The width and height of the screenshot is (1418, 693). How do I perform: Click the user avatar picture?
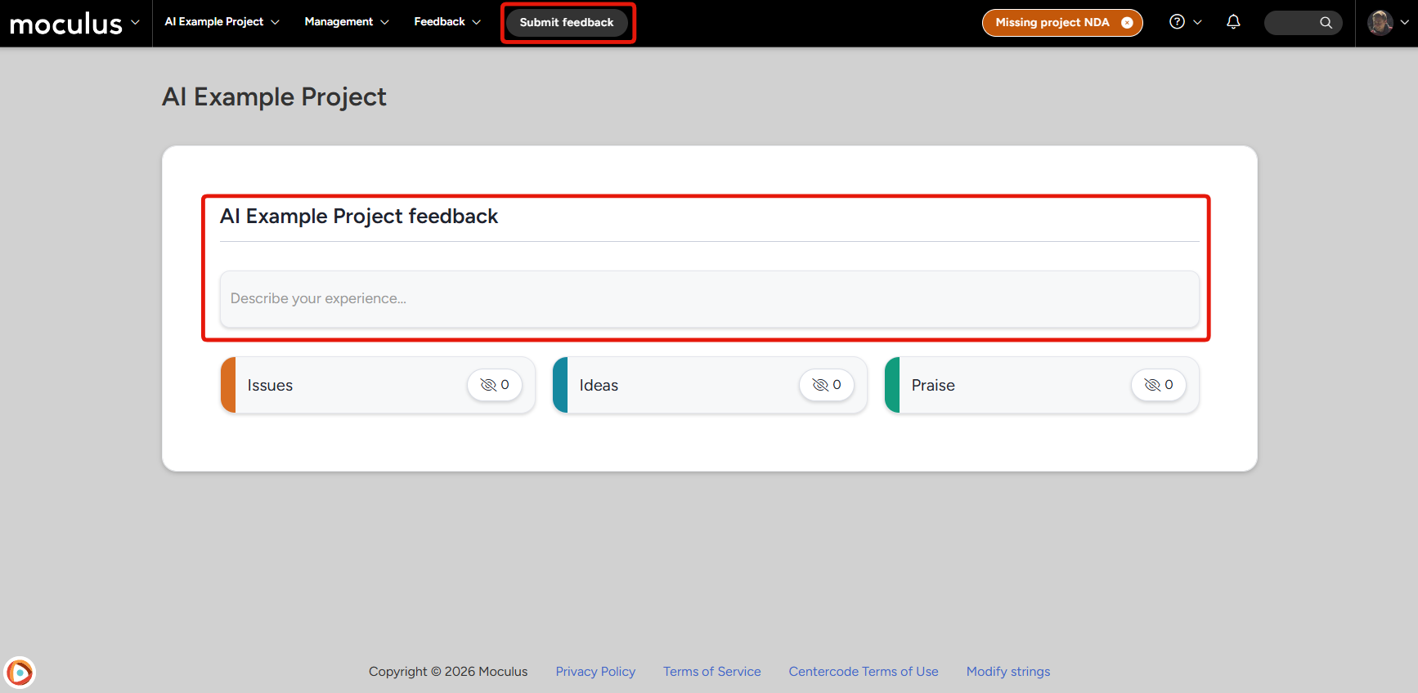coord(1380,23)
